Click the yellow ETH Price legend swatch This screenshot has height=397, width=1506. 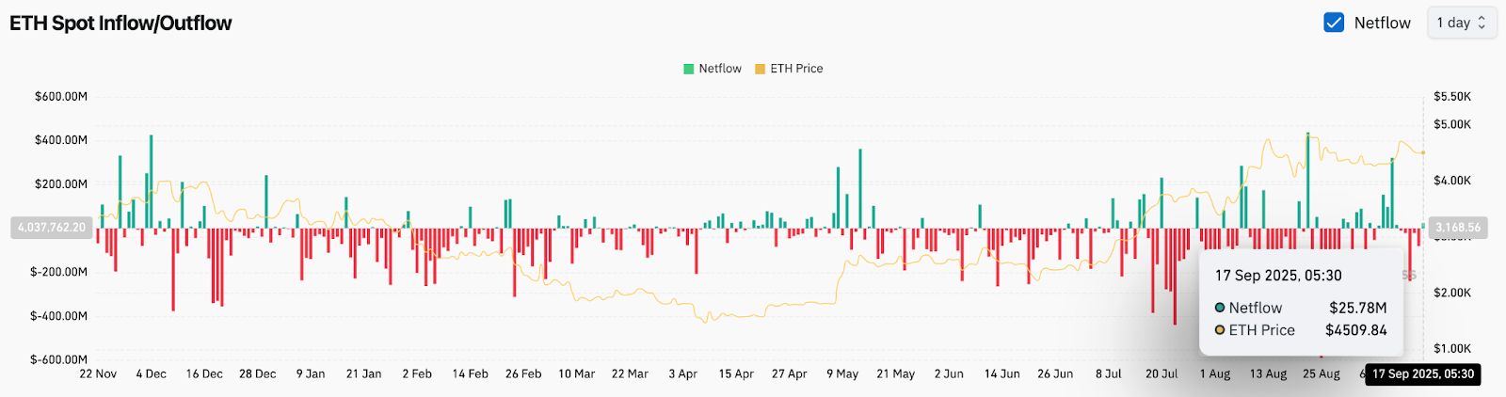point(760,69)
